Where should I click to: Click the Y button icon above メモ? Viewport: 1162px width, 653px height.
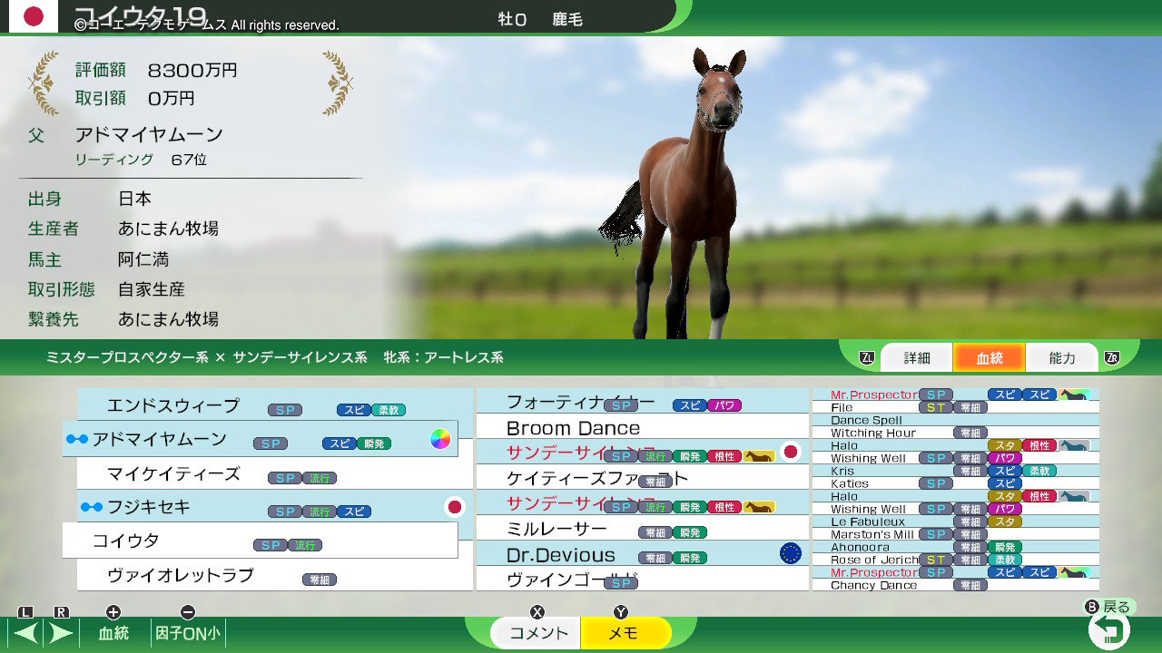point(621,612)
